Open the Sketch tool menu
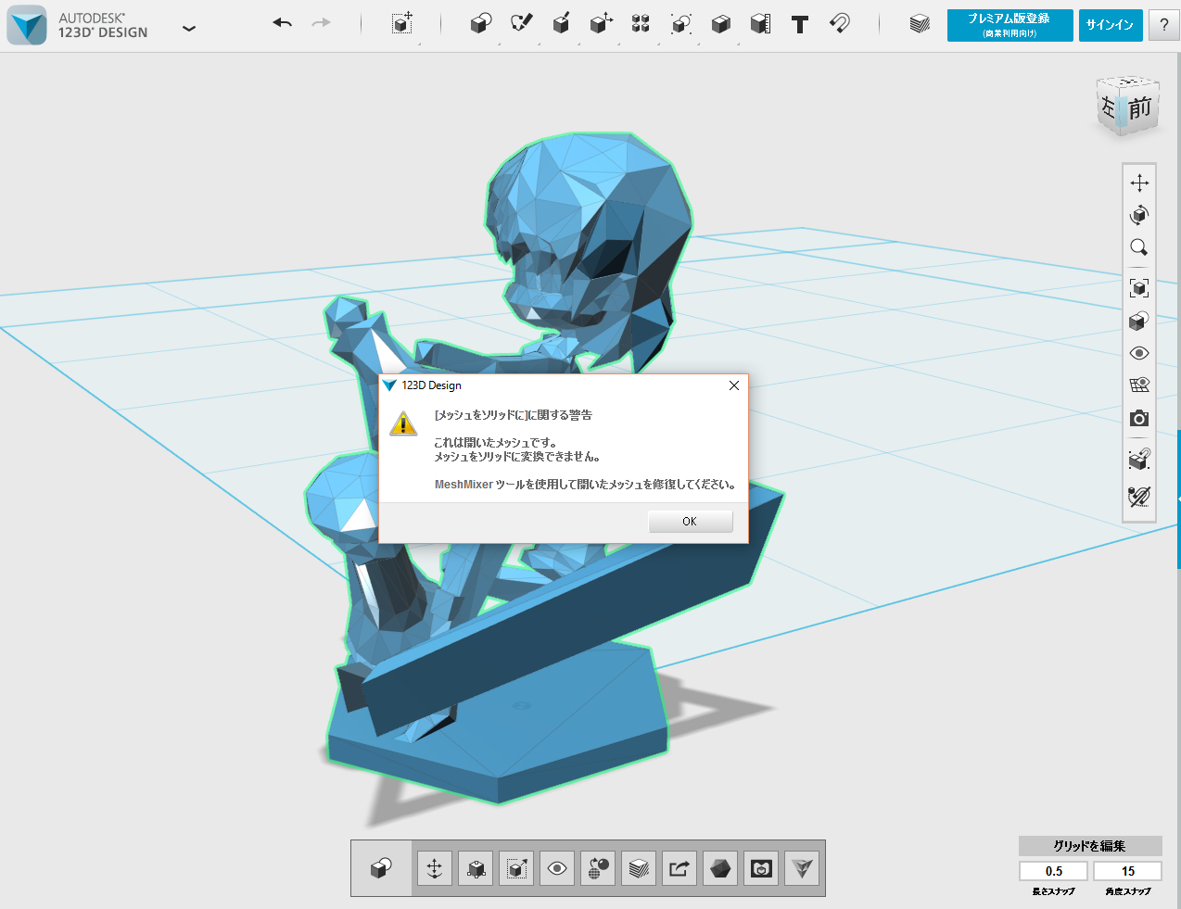Viewport: 1181px width, 909px height. tap(522, 24)
